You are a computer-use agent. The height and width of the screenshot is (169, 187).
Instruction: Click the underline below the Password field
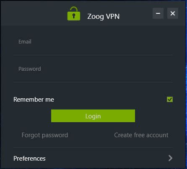(x=93, y=82)
